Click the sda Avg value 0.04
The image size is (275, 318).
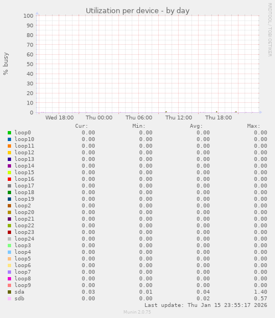tap(203, 292)
